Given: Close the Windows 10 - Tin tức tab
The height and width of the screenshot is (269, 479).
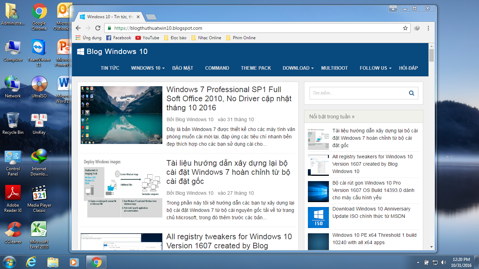Looking at the screenshot, I should [x=138, y=17].
